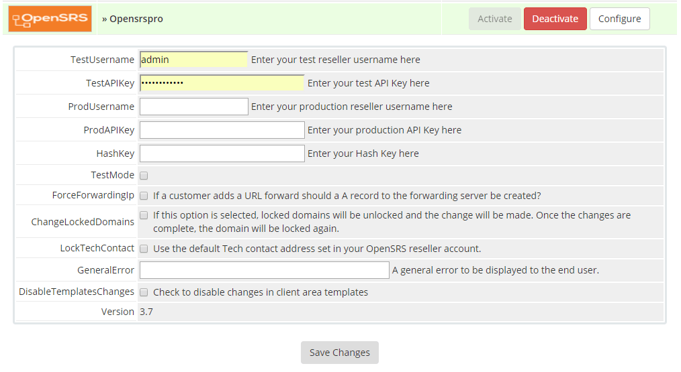The width and height of the screenshot is (681, 372).
Task: Click the ForceForwardingIp label
Action: [93, 195]
